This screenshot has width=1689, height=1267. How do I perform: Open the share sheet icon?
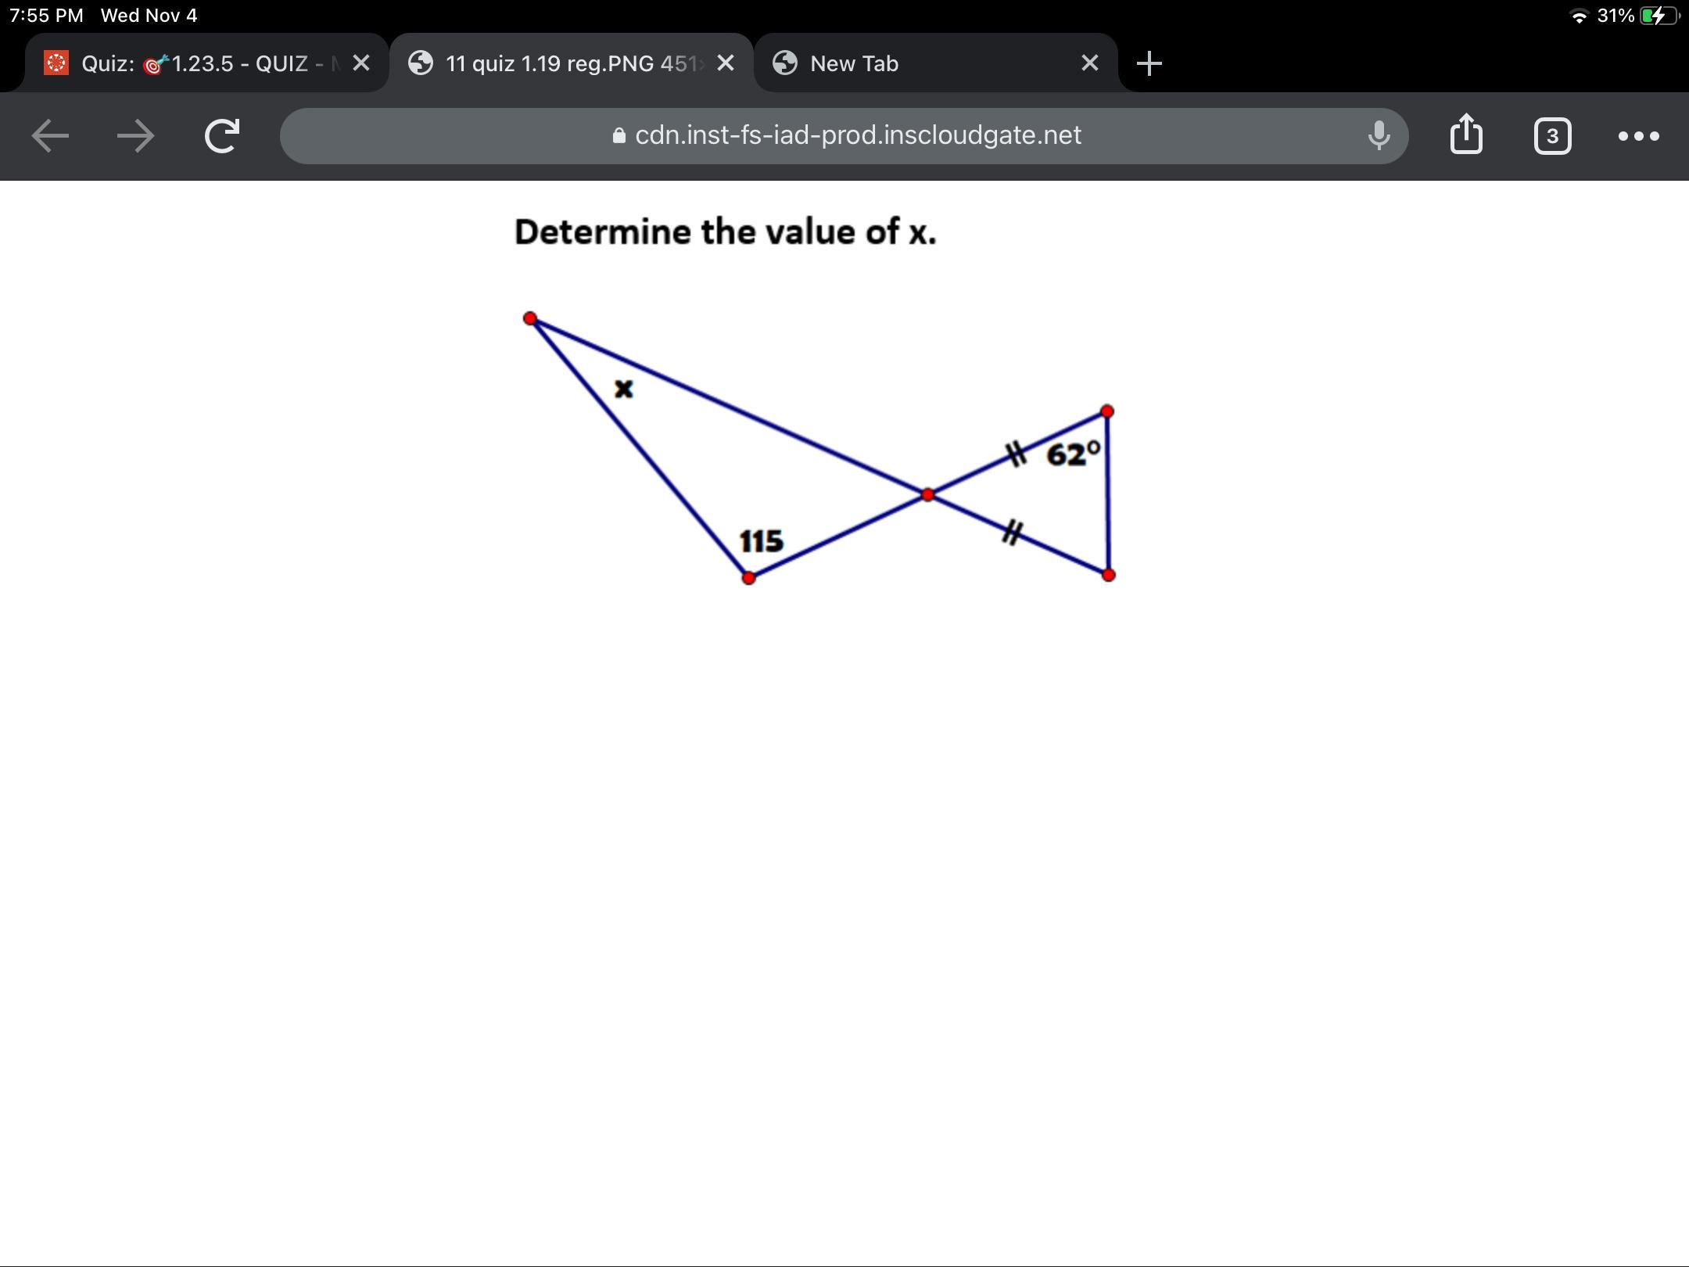[x=1466, y=135]
